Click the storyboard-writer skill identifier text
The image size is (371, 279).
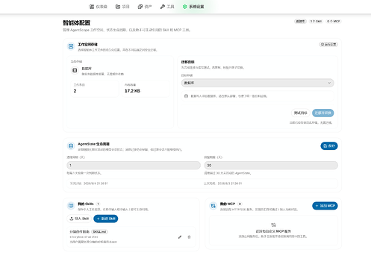coord(84,237)
